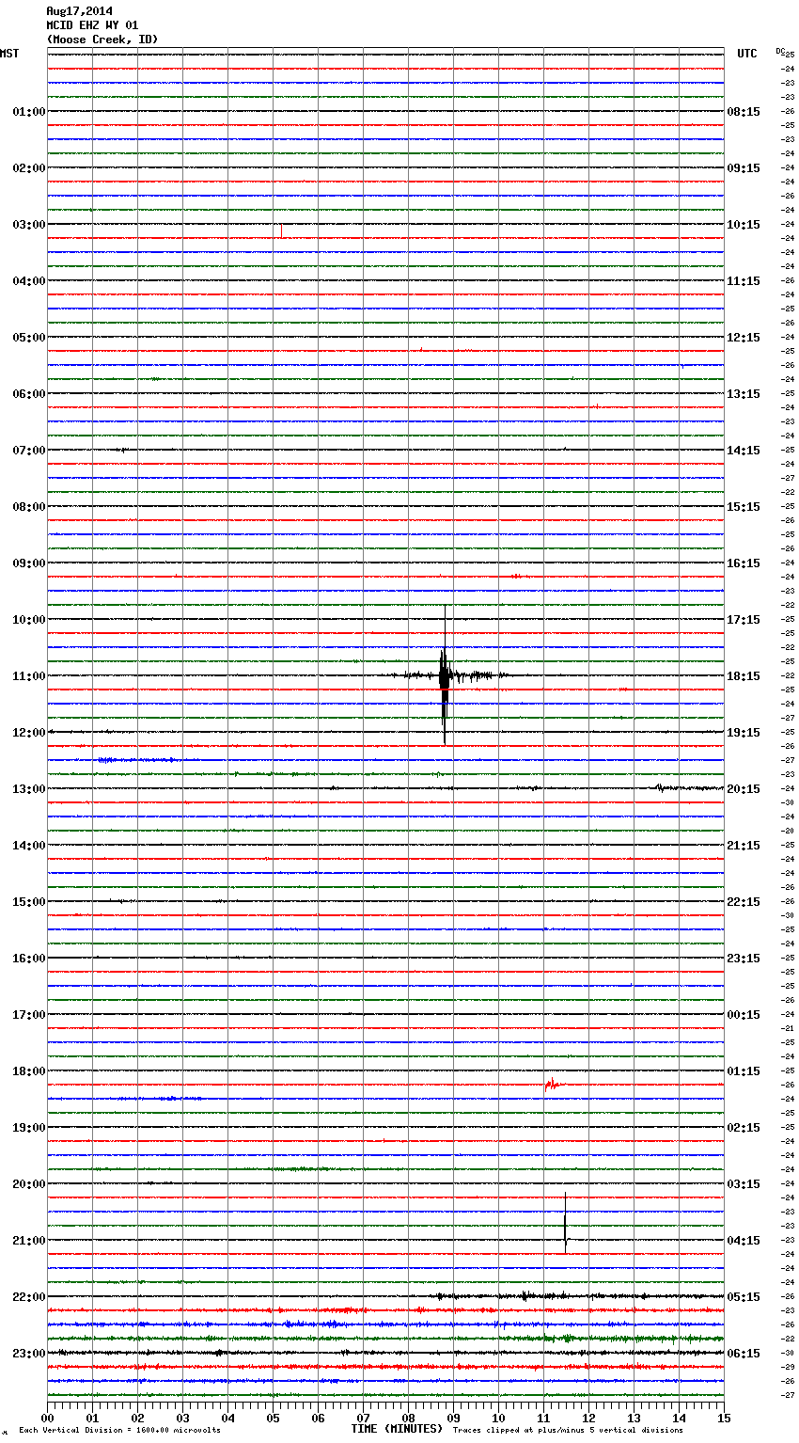Click the 08 minute tick label on bottom axis
Screen dimensions: 799x1443
(408, 1418)
